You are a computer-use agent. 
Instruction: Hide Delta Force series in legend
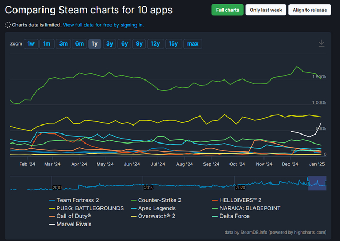click(x=231, y=216)
